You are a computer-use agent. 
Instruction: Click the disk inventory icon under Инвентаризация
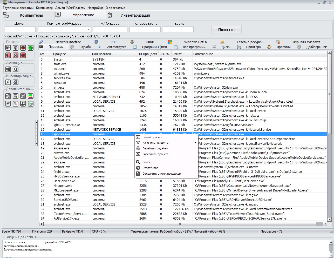(16, 82)
